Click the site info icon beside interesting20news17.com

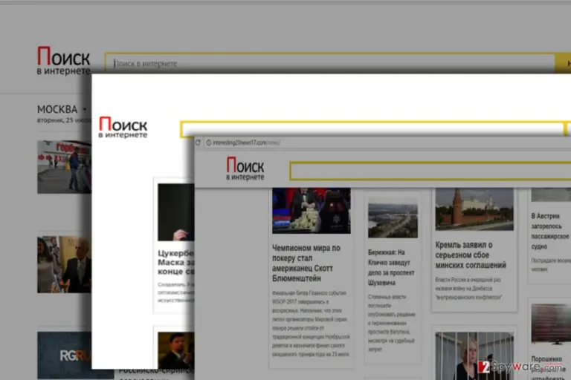click(x=209, y=143)
